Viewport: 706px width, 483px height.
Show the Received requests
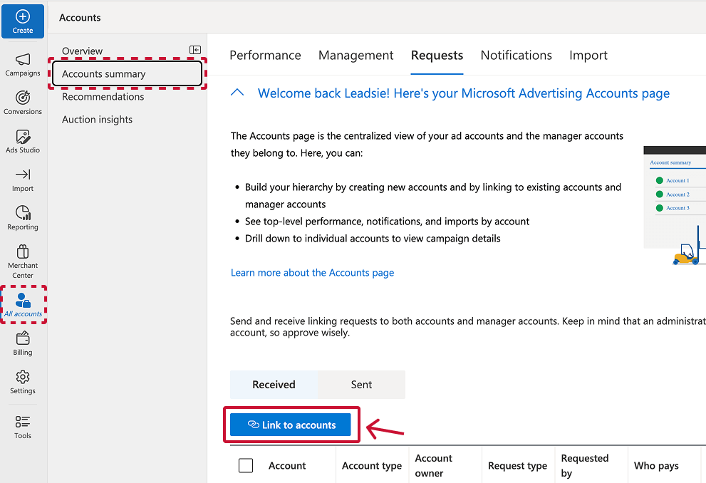[x=274, y=385]
